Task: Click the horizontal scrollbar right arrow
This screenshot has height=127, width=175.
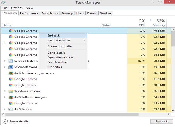Action: pos(169,114)
